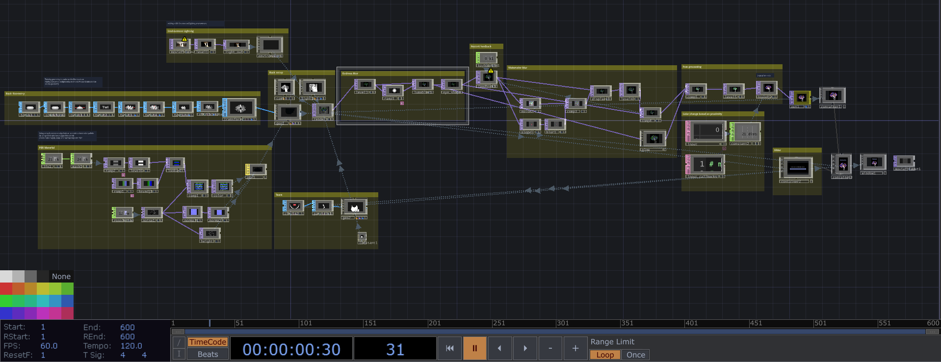Pause timeline playback

pos(474,348)
